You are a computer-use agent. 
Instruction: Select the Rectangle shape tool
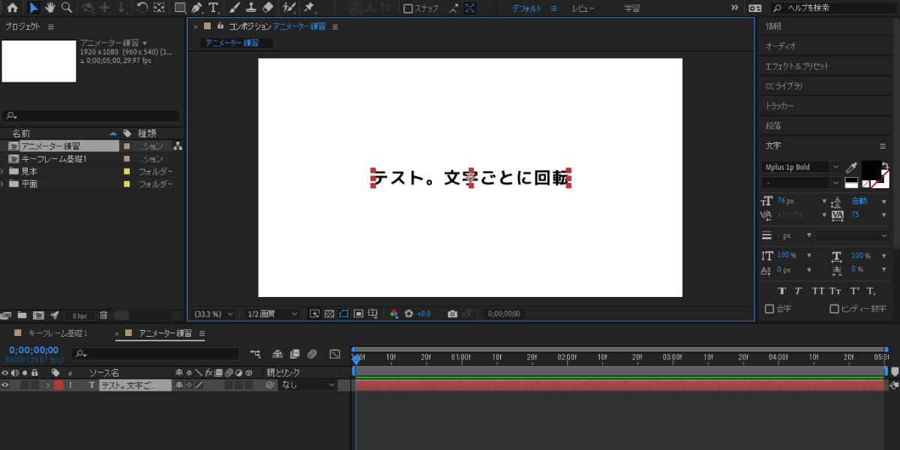180,8
